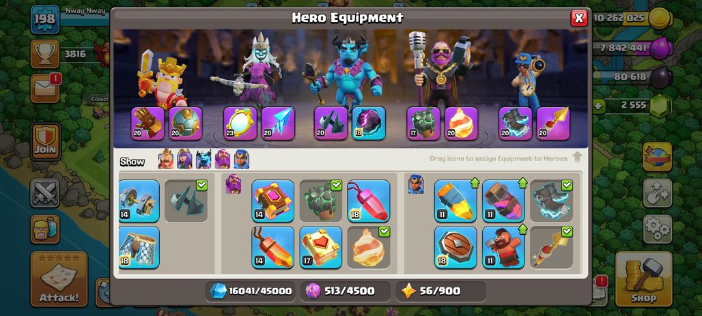Screen dimensions: 702x316
Task: Show only Royal Champion equipment filter
Action: click(x=241, y=159)
